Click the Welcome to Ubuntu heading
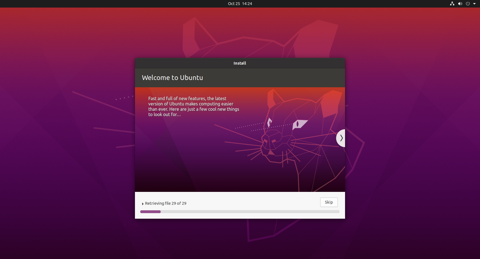Screen dimensions: 480x259 pyautogui.click(x=172, y=78)
